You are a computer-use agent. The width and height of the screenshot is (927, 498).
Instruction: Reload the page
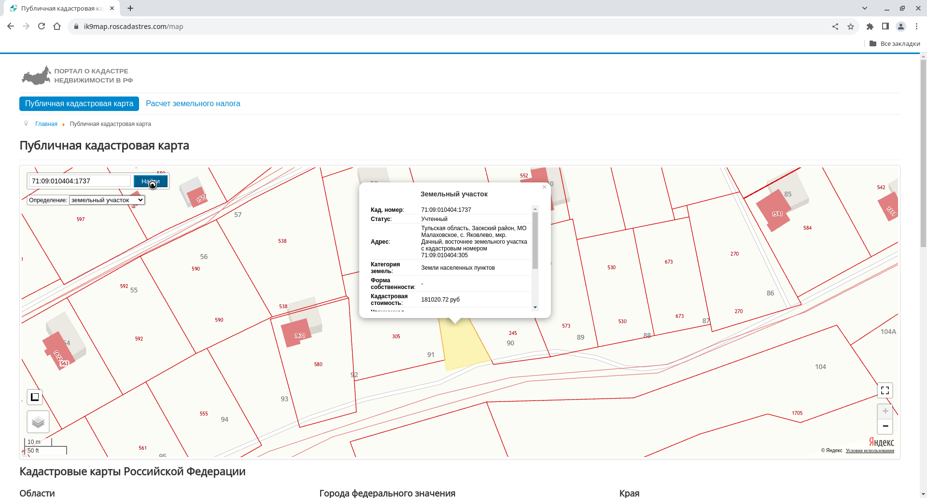[42, 27]
